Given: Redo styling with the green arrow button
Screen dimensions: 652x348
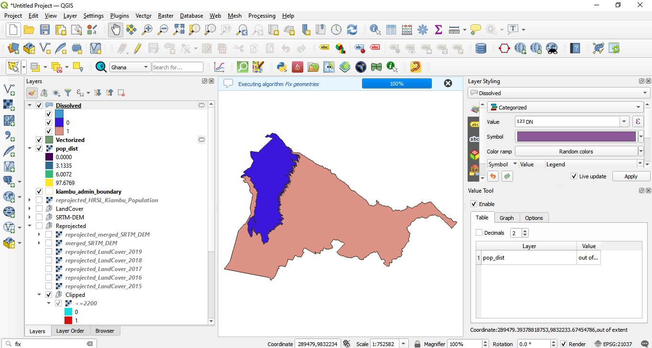Looking at the screenshot, I should click(x=507, y=176).
